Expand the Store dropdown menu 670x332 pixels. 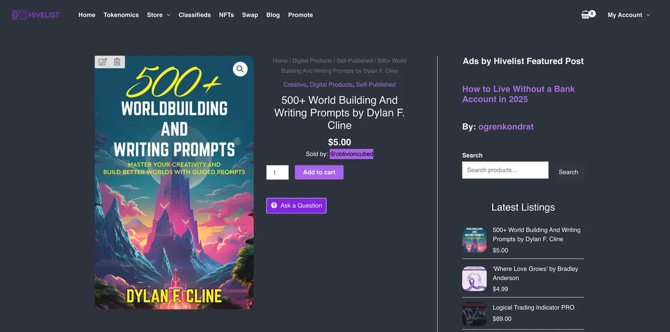tap(159, 15)
